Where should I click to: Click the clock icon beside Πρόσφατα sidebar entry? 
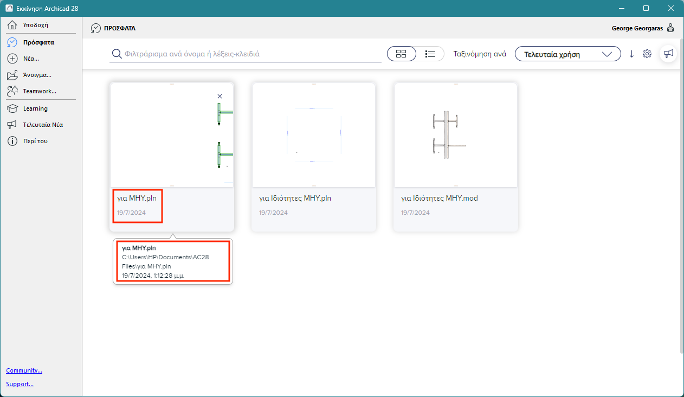pyautogui.click(x=12, y=42)
